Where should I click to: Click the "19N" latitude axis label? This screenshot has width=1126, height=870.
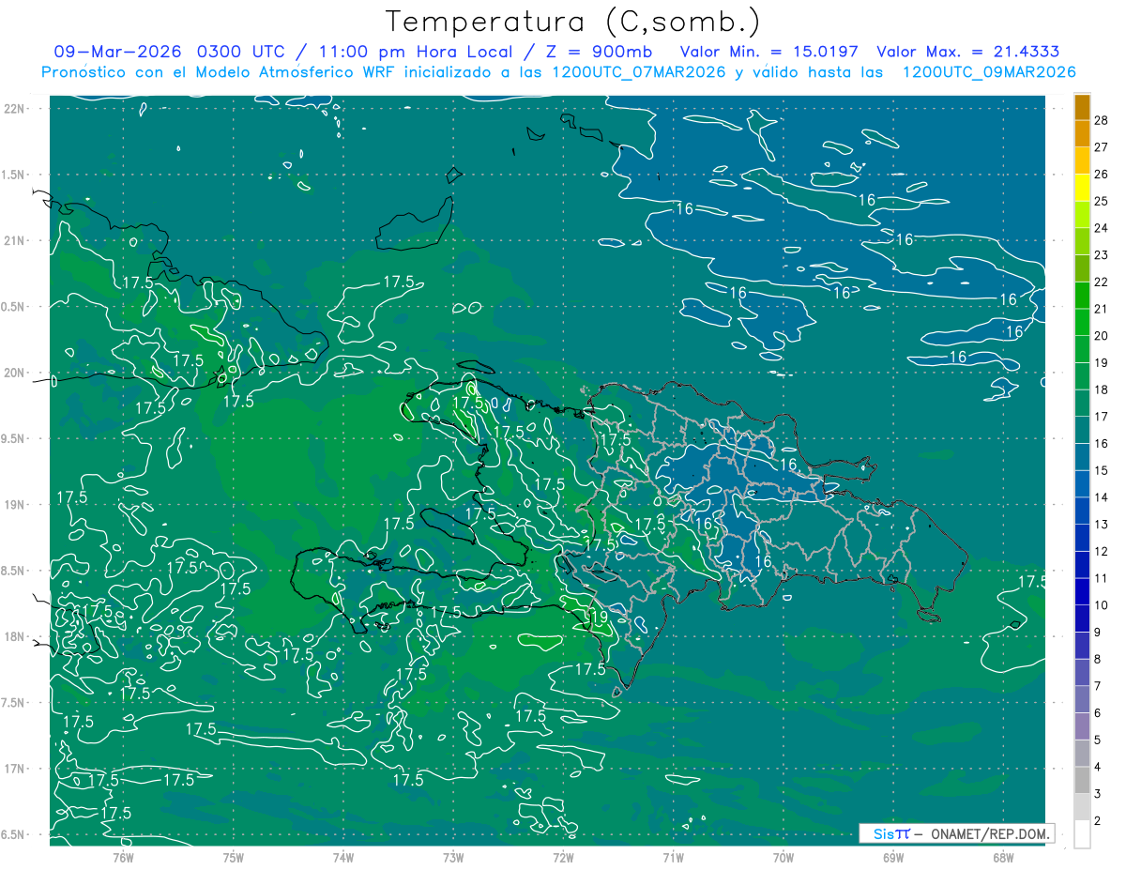[x=15, y=505]
